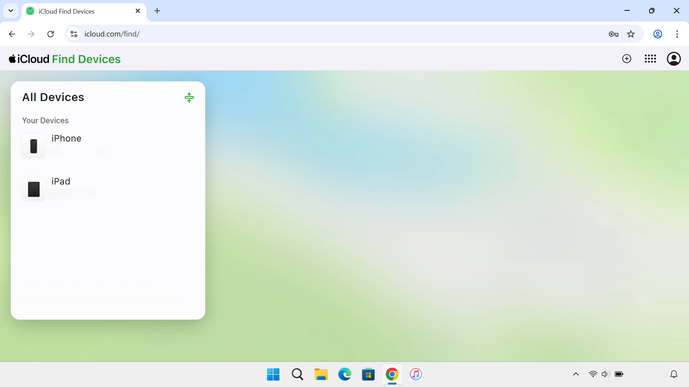Open a new browser tab
This screenshot has height=387, width=689.
(157, 11)
